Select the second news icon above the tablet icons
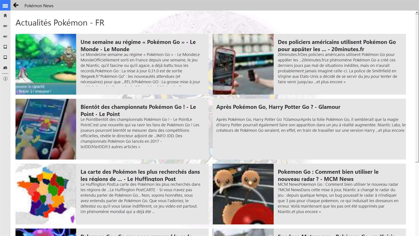Viewport: 419px width, 236px height. pos(5,36)
